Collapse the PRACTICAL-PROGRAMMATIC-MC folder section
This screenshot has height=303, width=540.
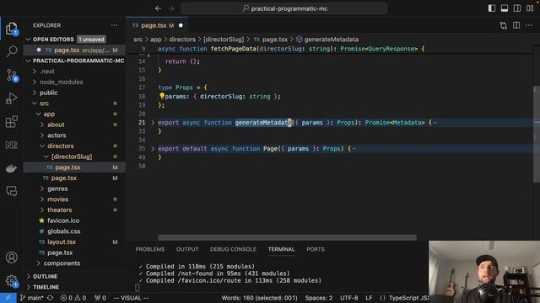(x=28, y=61)
